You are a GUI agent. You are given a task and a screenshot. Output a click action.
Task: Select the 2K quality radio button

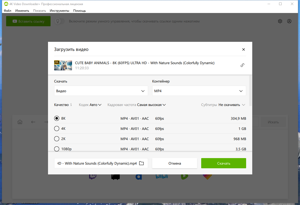[x=57, y=138]
